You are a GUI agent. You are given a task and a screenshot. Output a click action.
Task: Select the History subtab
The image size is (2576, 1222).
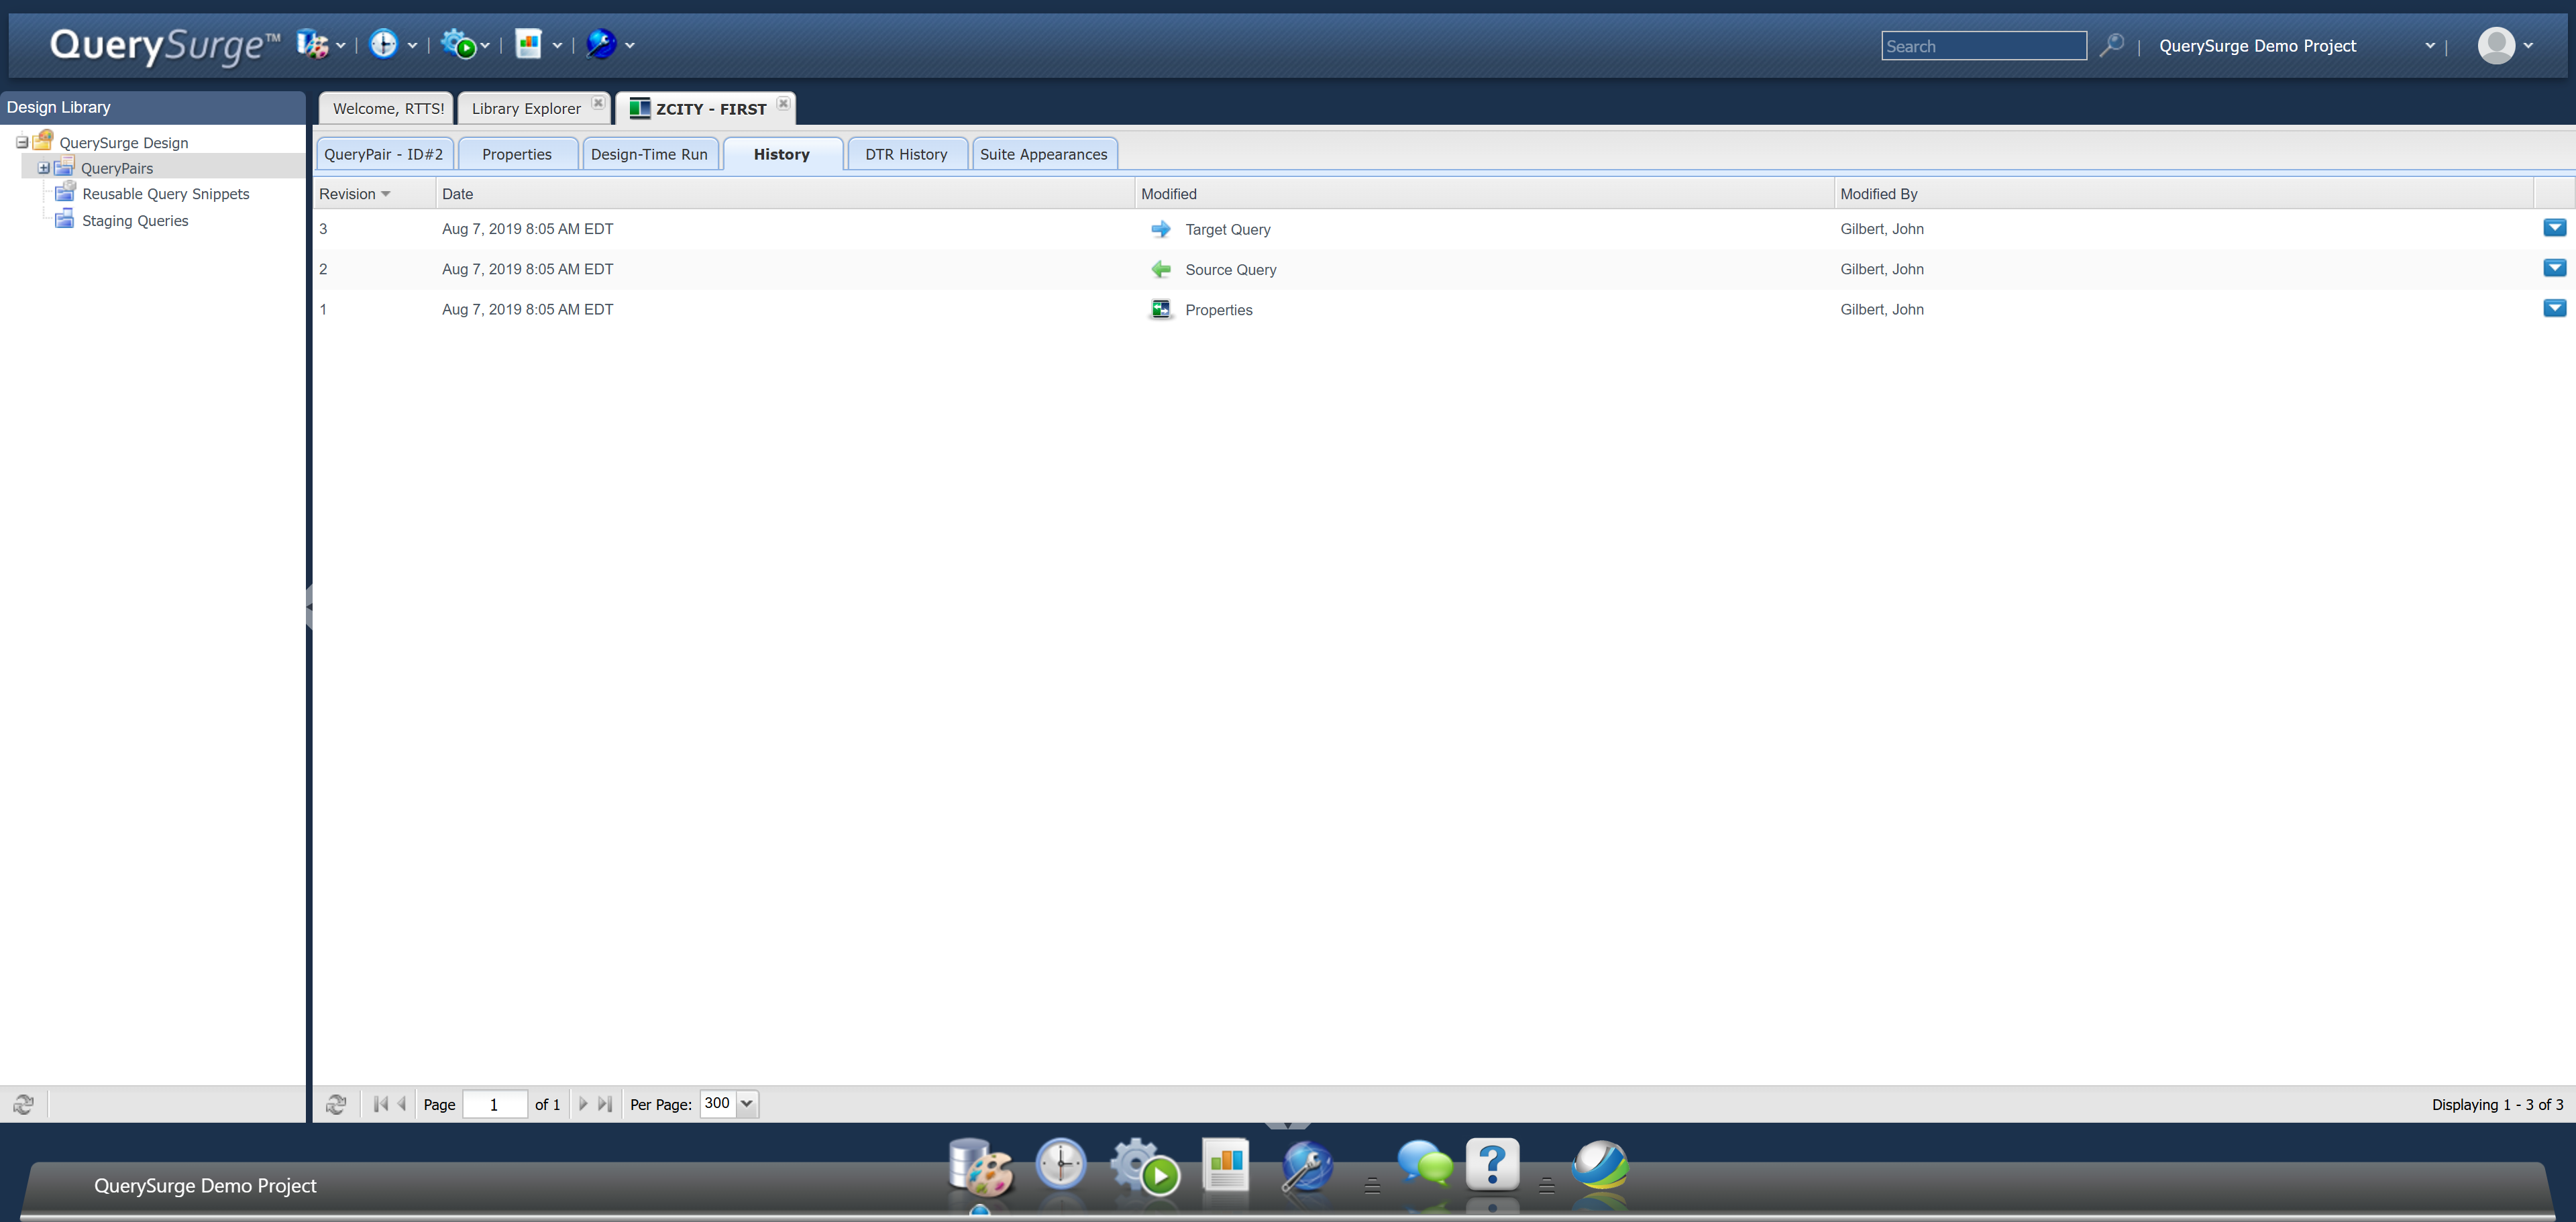tap(782, 154)
